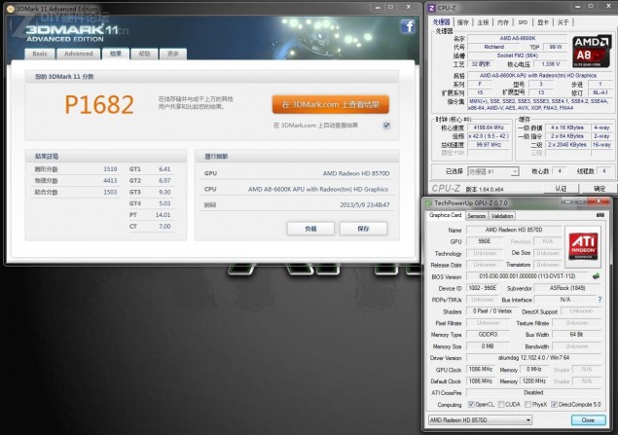618x435 pixels.
Task: Click the GPU-Z title bar app icon
Action: [429, 203]
